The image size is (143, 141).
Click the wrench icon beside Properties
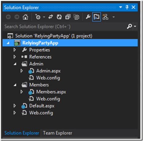[24, 50]
